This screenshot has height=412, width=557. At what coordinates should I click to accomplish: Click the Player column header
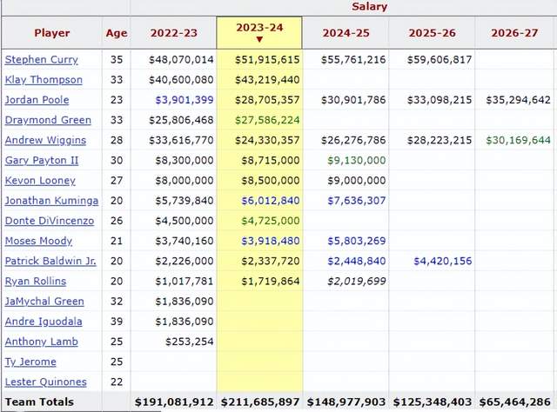52,33
